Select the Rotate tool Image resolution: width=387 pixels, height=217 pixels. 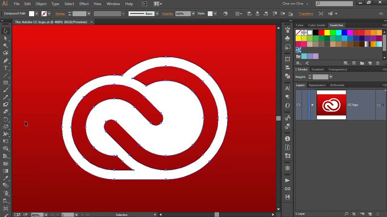5,120
